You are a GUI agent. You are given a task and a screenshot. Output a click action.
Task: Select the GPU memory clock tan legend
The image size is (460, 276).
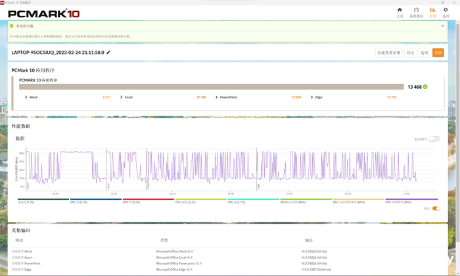pos(358,200)
